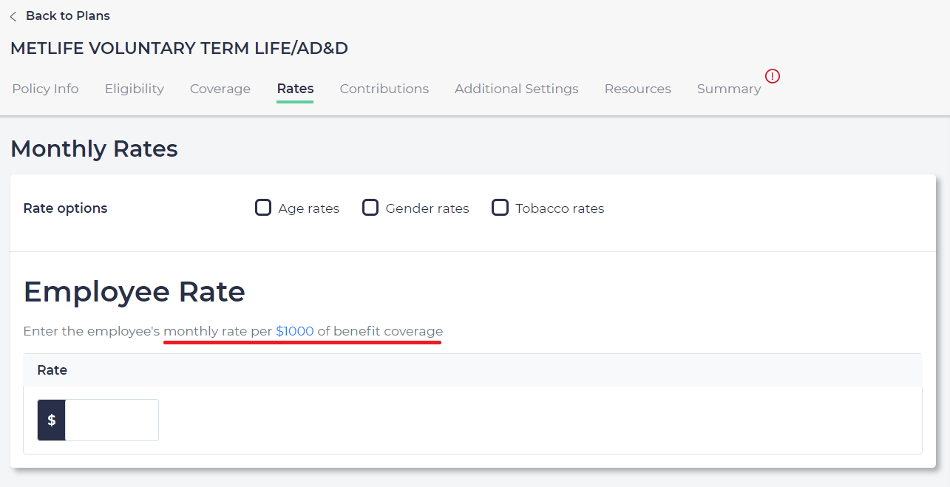
Task: Click the Employee Rate heading
Action: pos(135,292)
